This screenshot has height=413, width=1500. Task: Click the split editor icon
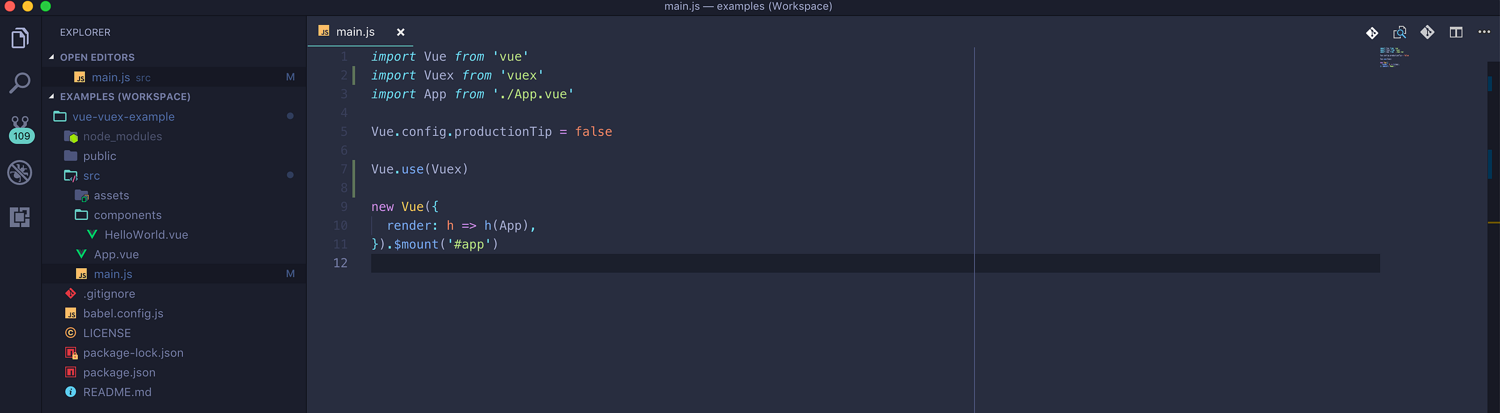[x=1456, y=32]
